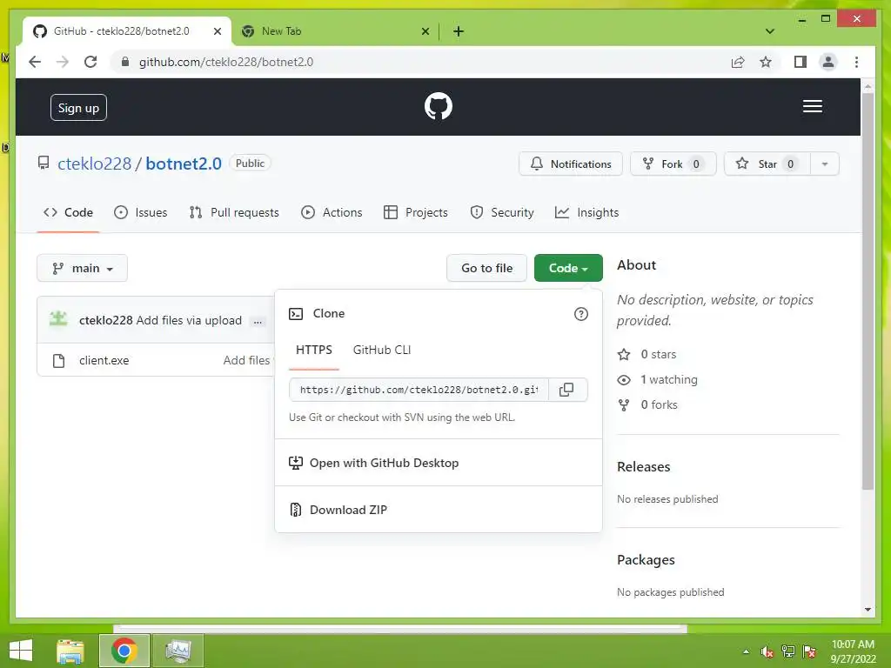
Task: Open the Action Center flag tray icon
Action: (x=809, y=652)
